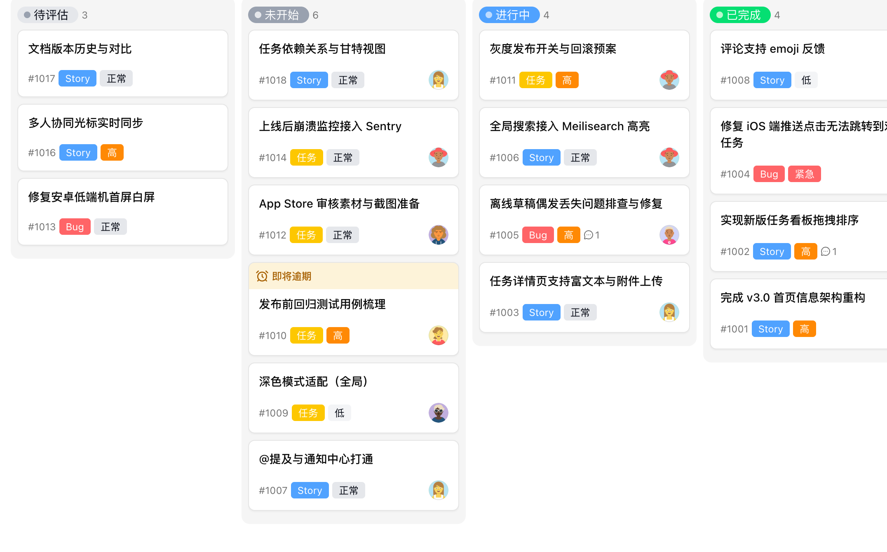Open card 任务依赖关系与甘特视图

point(354,65)
